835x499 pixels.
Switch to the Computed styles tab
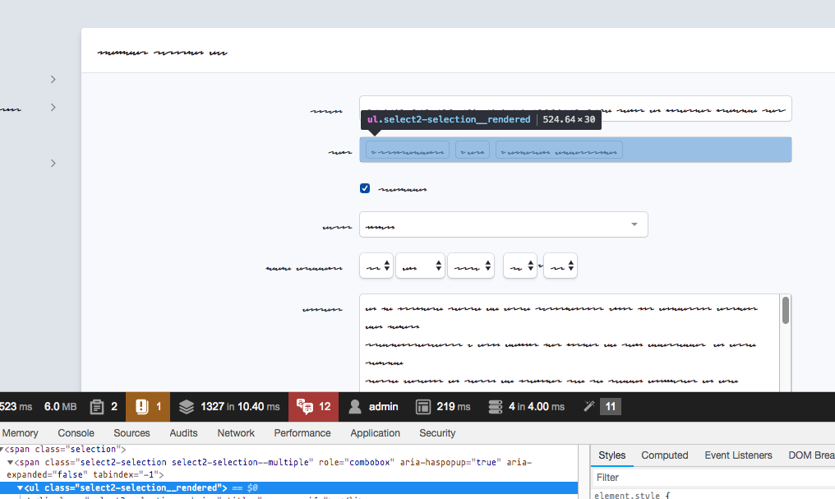tap(664, 455)
